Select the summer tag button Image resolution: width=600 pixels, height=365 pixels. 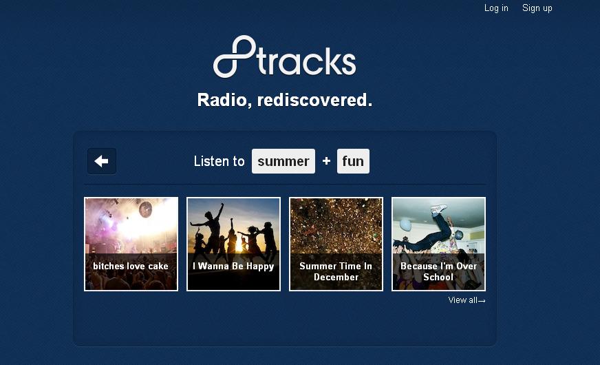click(283, 161)
